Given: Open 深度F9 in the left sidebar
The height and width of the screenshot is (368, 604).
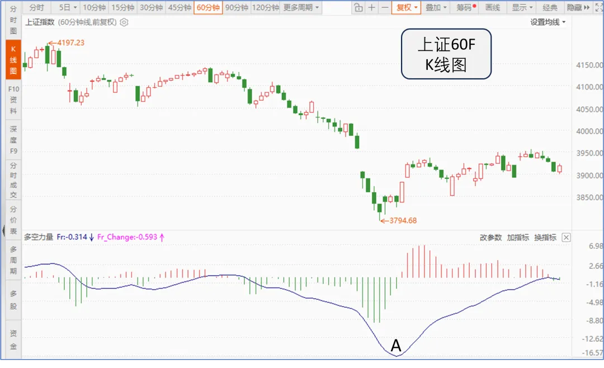Looking at the screenshot, I should [x=13, y=139].
